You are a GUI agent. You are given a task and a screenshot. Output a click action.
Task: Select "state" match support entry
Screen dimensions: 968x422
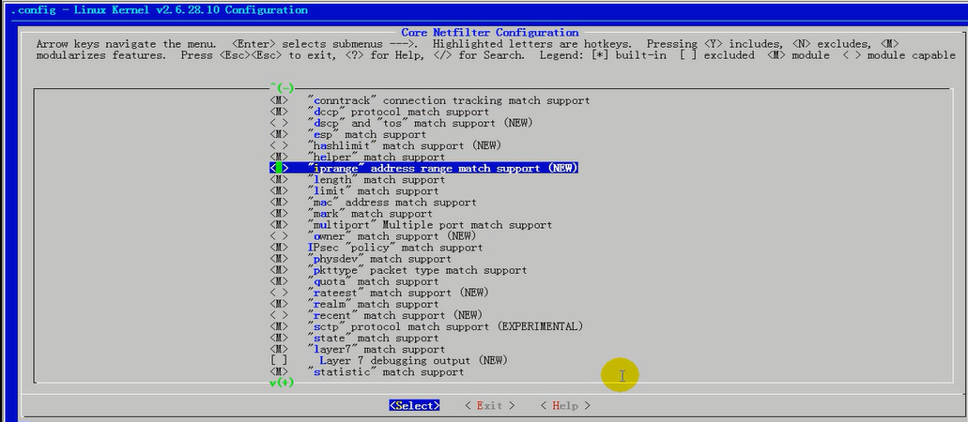[373, 338]
